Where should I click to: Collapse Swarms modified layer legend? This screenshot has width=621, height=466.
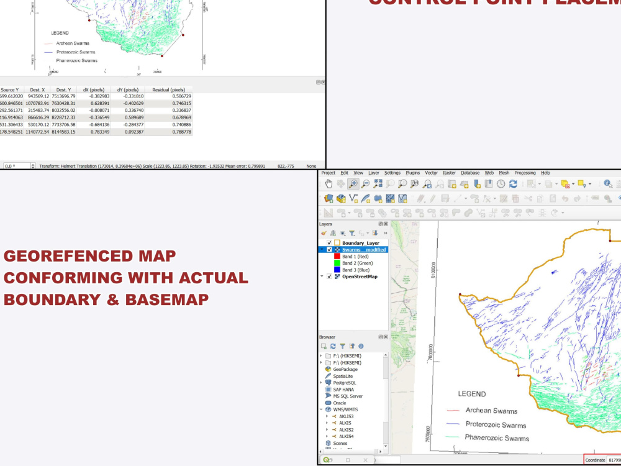pos(322,250)
